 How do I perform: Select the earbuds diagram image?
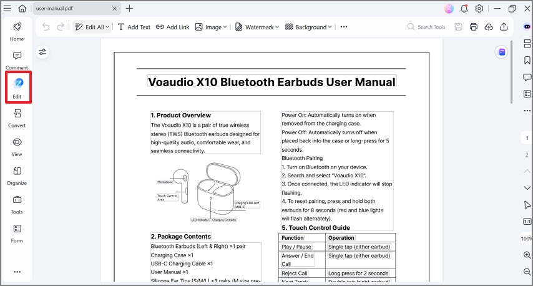[x=208, y=192]
